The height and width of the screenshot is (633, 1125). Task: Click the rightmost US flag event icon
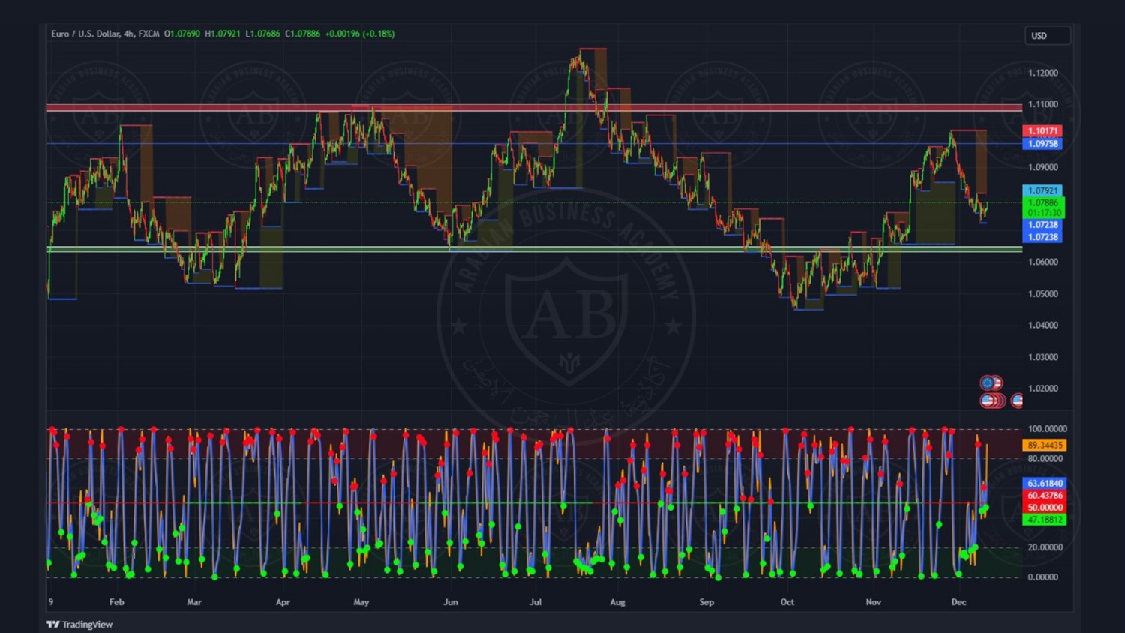[x=1017, y=400]
